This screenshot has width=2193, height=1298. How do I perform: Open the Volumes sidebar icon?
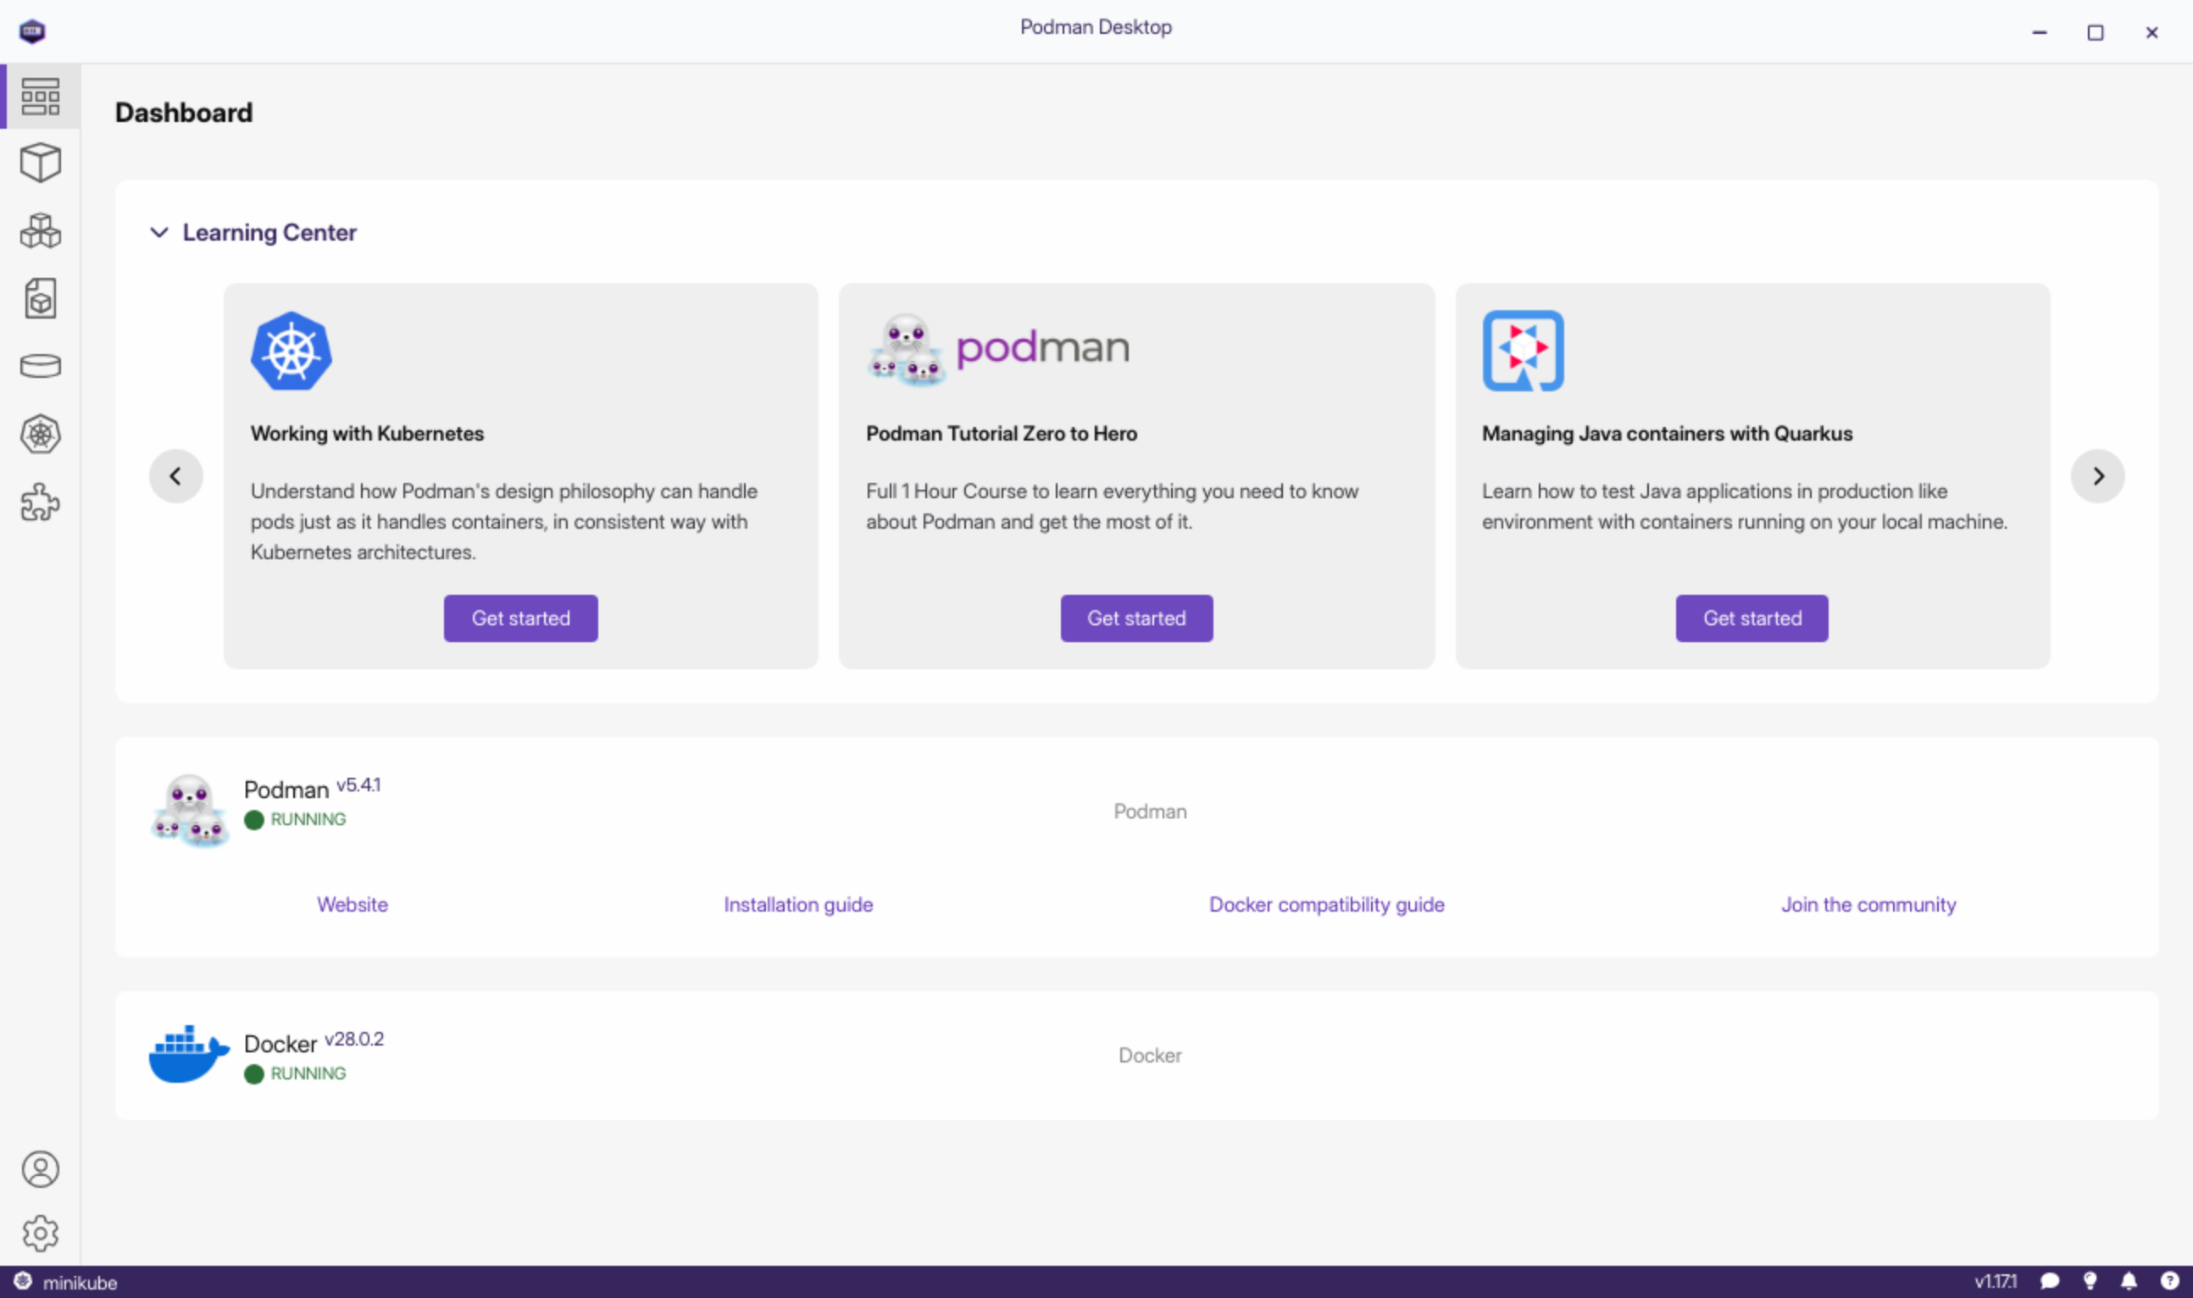coord(40,366)
